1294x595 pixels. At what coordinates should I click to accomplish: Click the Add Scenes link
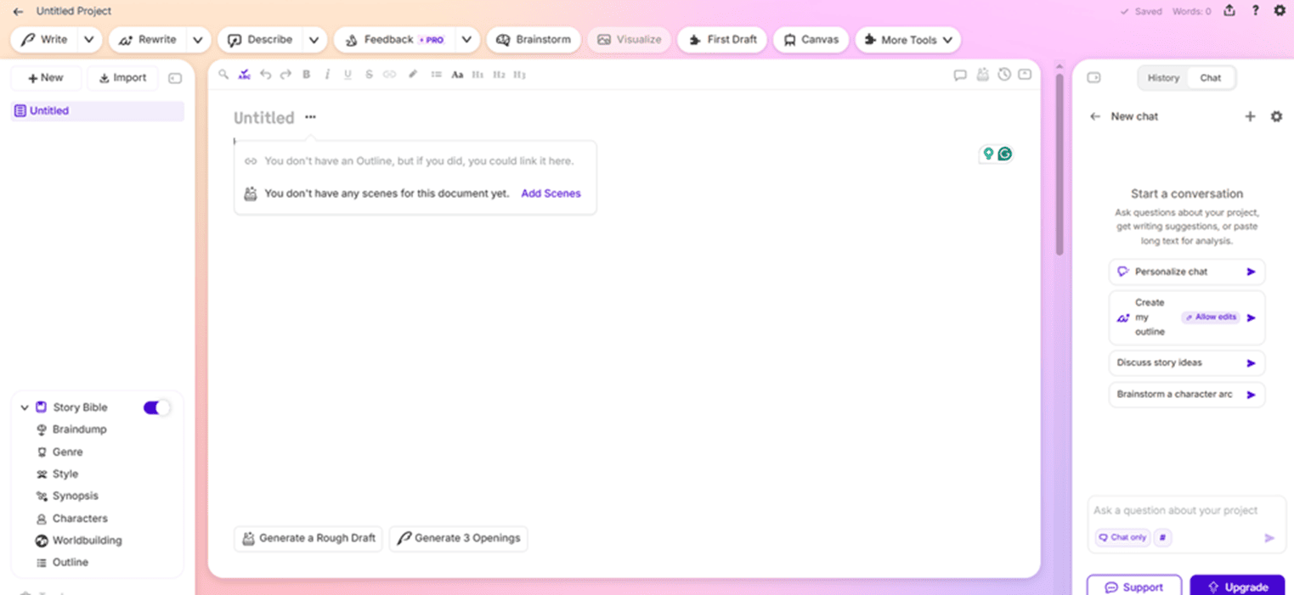point(551,194)
